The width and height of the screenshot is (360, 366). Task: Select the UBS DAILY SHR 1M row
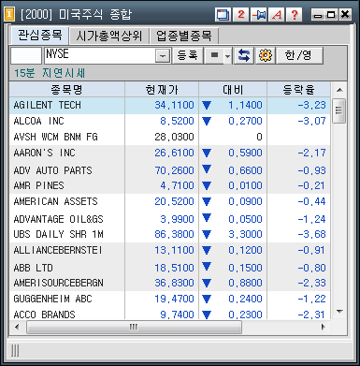tap(170, 234)
